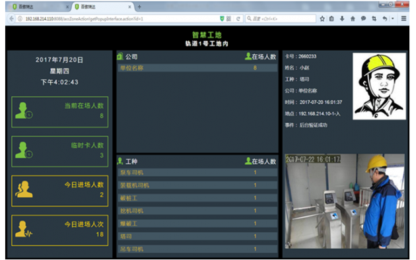Click the green shield icon in address bar
Image resolution: width=416 pixels, height=260 pixels.
[x=222, y=18]
